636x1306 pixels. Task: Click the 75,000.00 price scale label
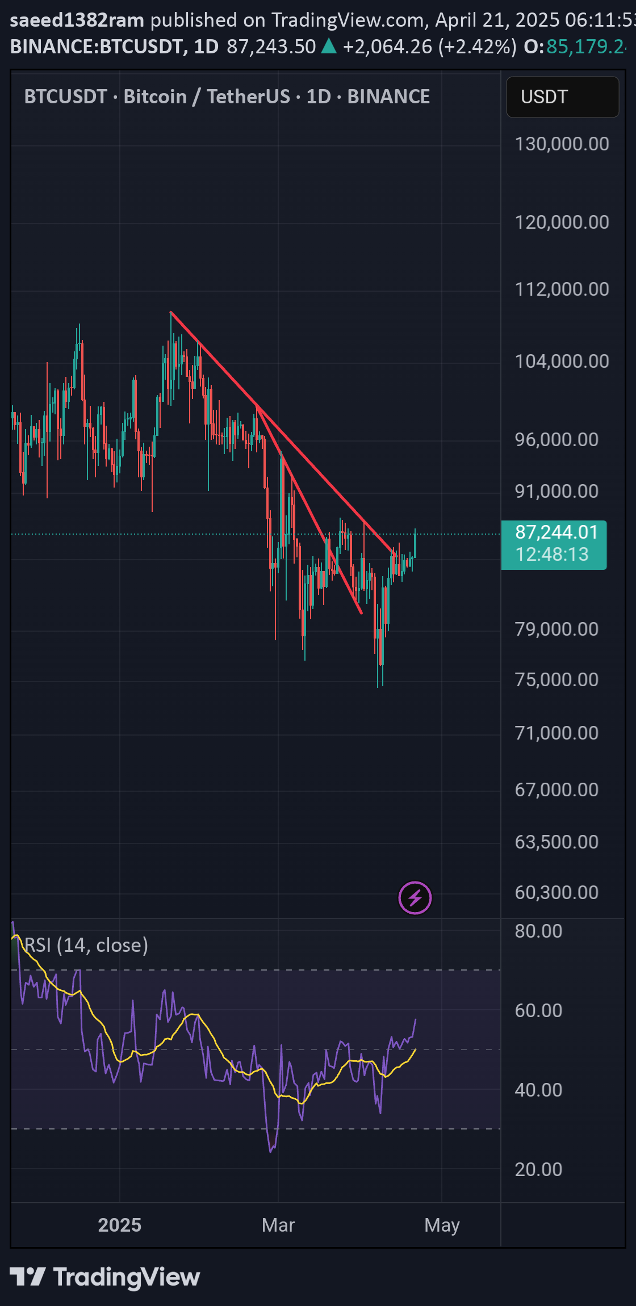556,679
